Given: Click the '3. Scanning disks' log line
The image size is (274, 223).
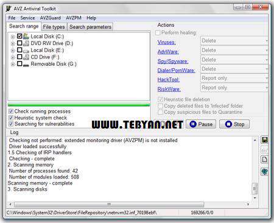Looking at the screenshot, I should [x=27, y=189].
